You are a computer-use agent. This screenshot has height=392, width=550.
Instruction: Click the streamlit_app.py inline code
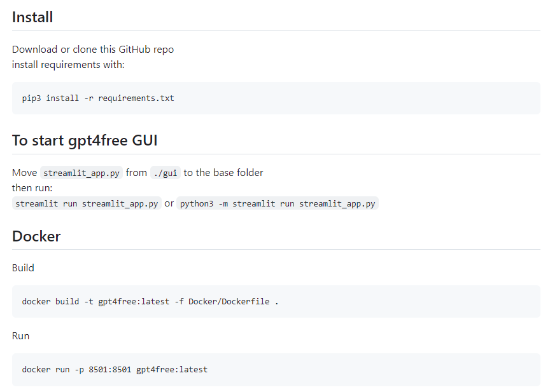coord(81,173)
